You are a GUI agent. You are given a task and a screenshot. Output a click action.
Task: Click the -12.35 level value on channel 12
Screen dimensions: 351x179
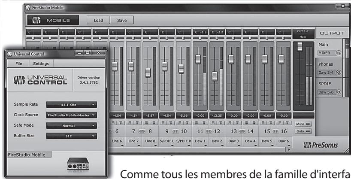pos(217,115)
